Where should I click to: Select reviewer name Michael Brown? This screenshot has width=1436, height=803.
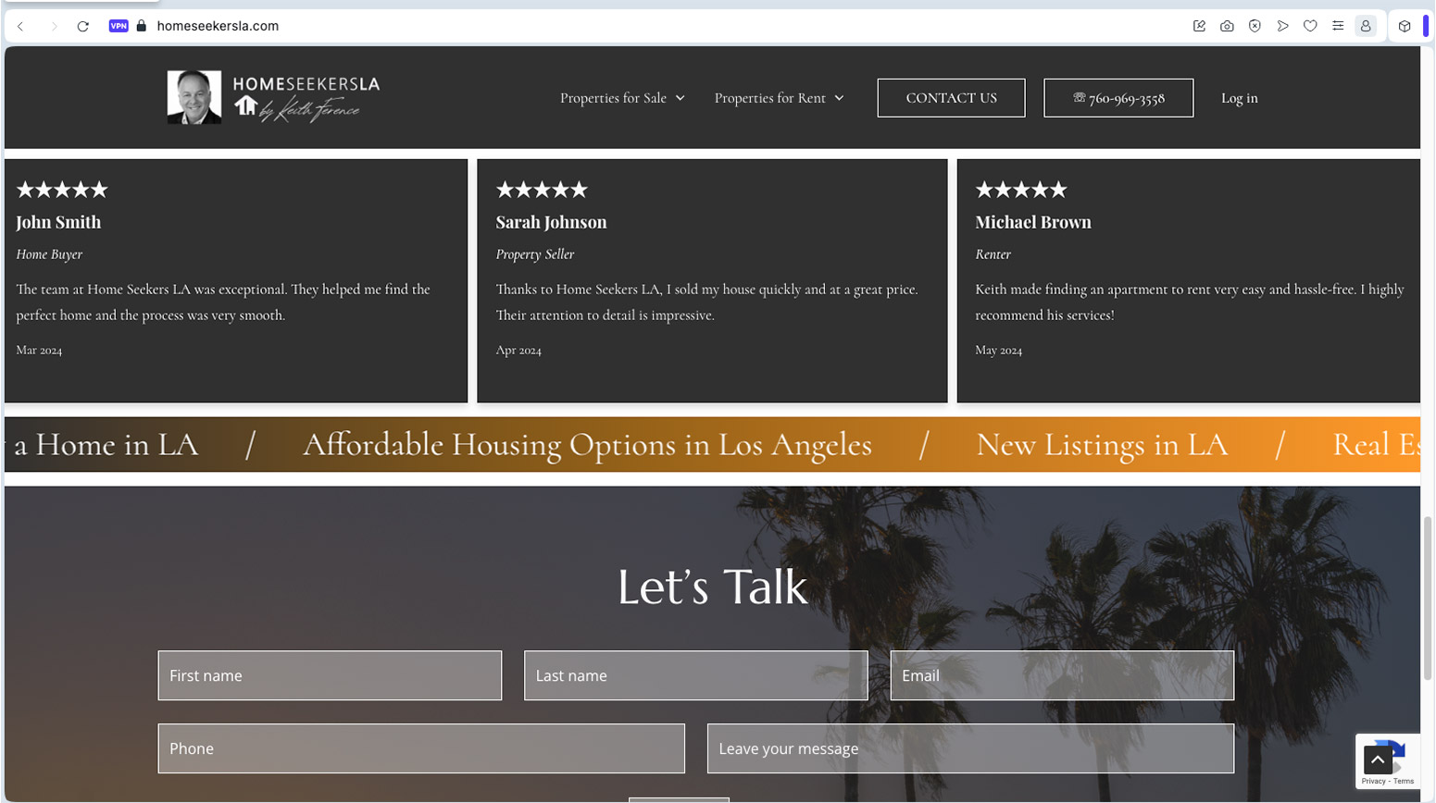tap(1033, 222)
